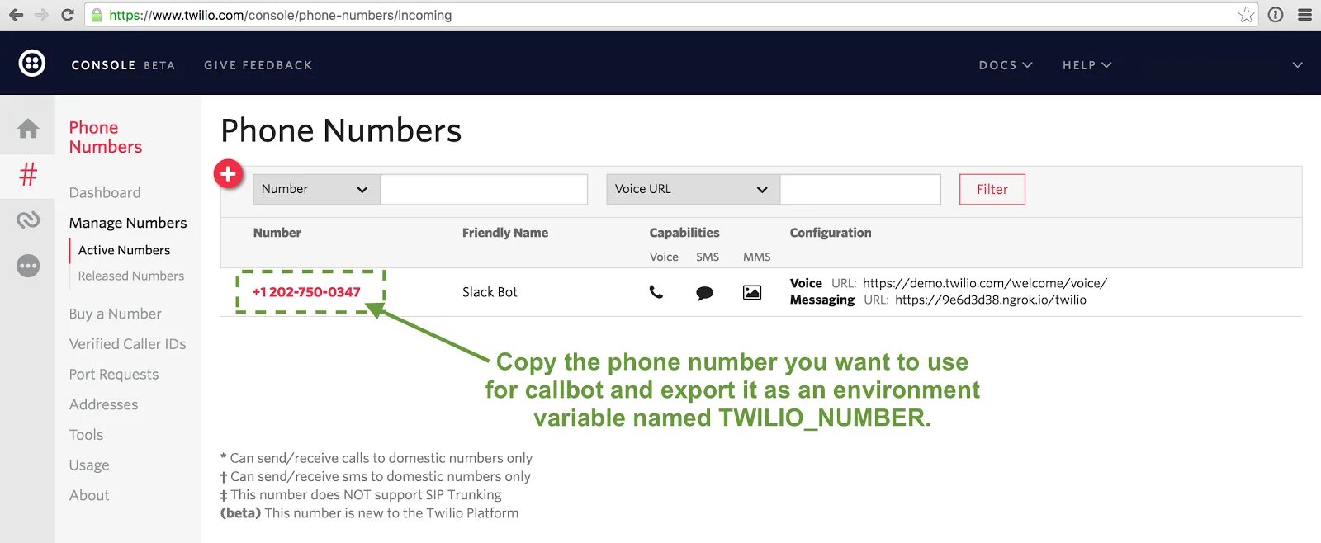Open Verified Caller IDs
Image resolution: width=1321 pixels, height=543 pixels.
127,344
